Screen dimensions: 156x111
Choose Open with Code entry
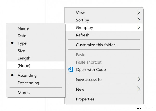click(91, 69)
